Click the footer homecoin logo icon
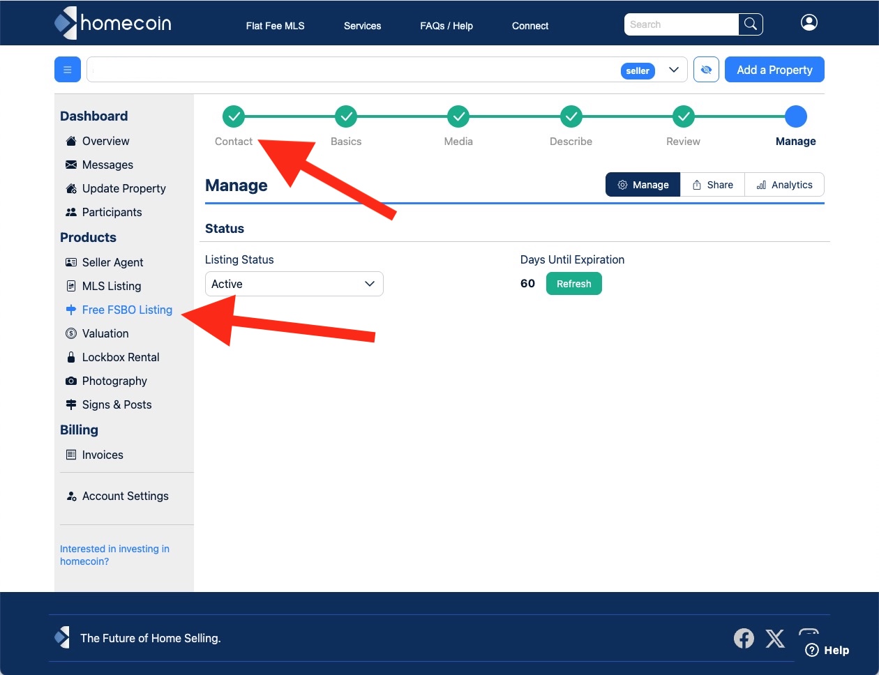879x675 pixels. (62, 637)
